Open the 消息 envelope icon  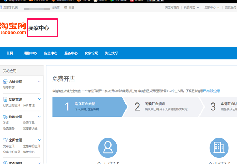pyautogui.click(x=66, y=7)
